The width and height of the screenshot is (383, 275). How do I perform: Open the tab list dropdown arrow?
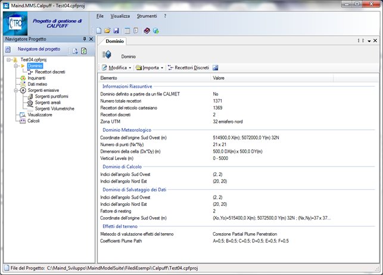pyautogui.click(x=369, y=41)
